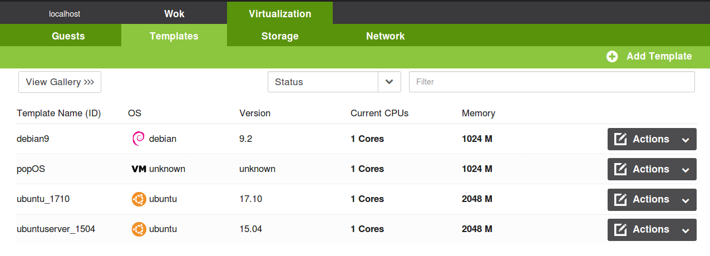Open Actions chevron for popOS template
This screenshot has width=710, height=256.
point(686,170)
